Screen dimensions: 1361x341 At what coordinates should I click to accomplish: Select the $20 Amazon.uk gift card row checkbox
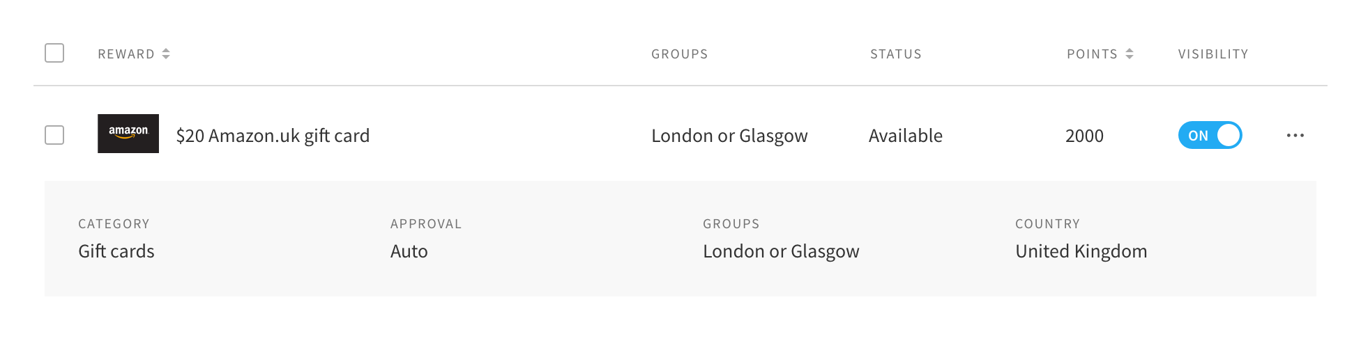coord(54,135)
